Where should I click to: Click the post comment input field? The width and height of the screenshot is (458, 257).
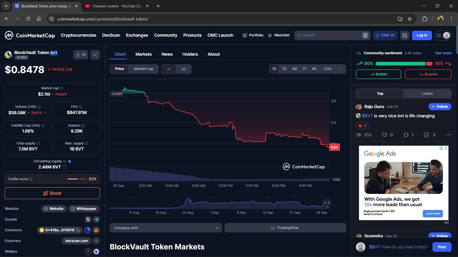point(399,247)
